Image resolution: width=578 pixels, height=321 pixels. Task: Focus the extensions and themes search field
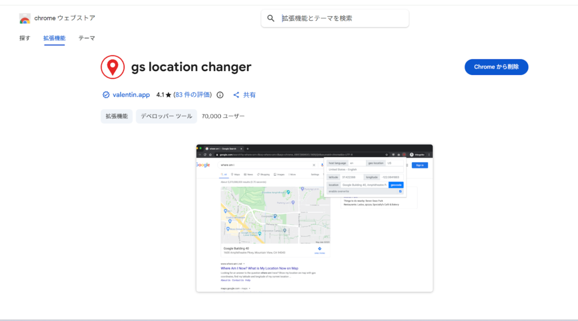click(x=335, y=19)
